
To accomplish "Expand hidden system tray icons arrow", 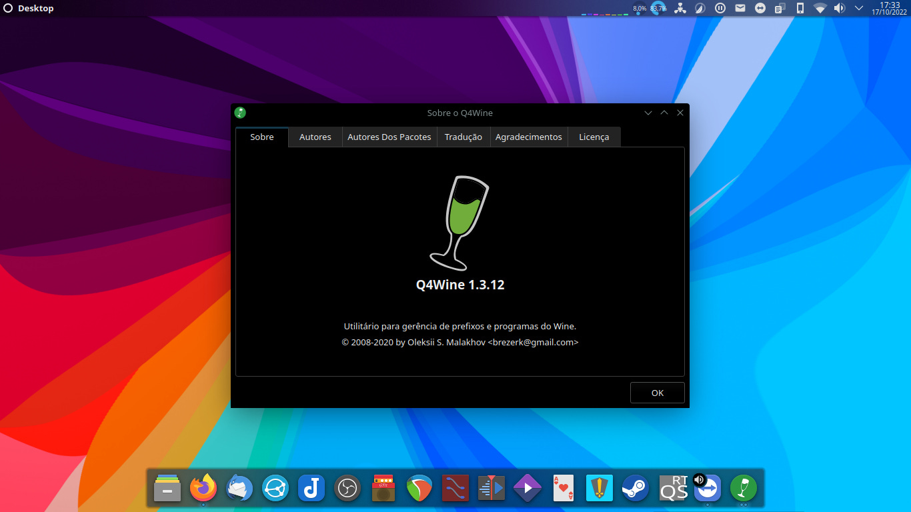I will [859, 9].
